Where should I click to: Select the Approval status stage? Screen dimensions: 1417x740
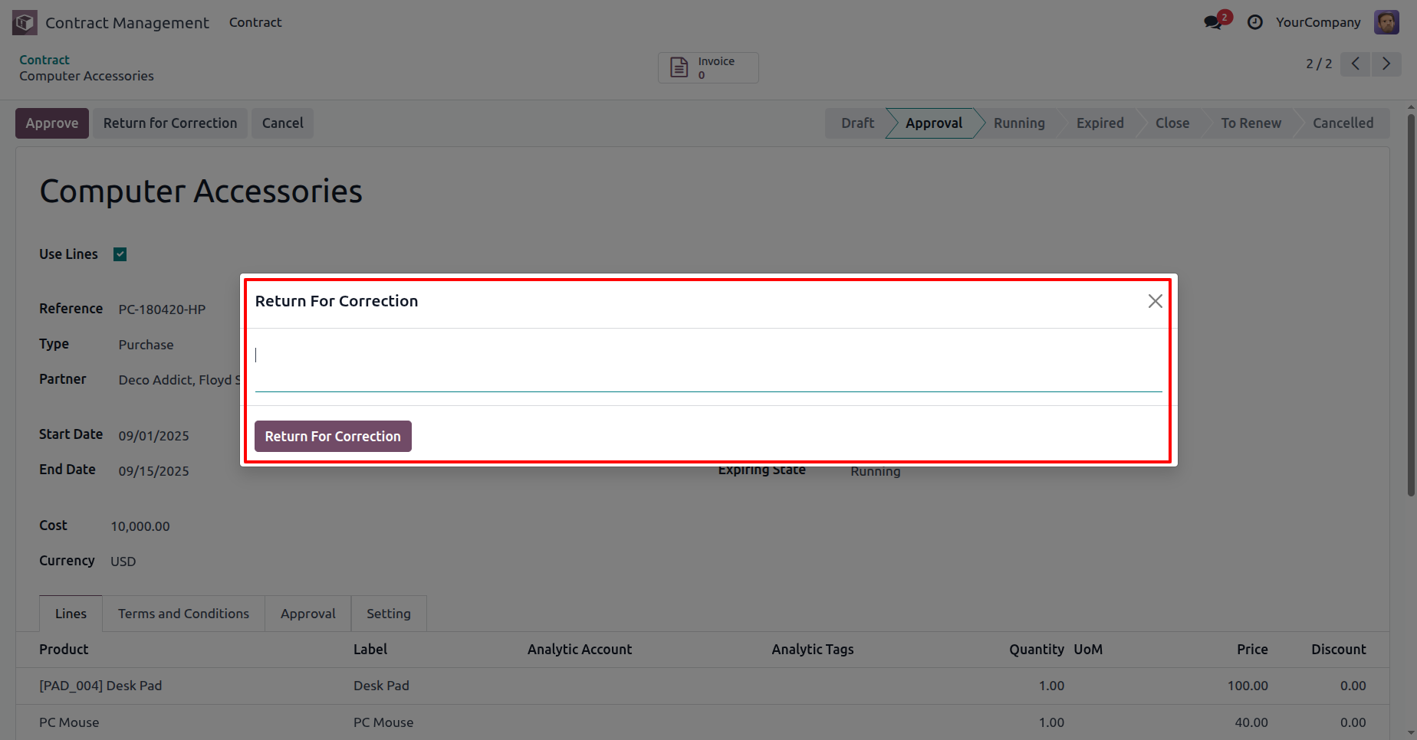pos(933,123)
